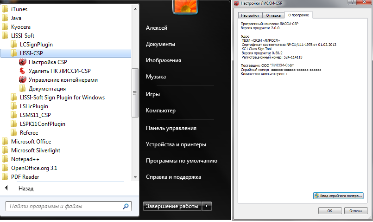Click the KC1 Class Sign Tool text
Viewport: 373px width, 222px height.
coord(256,49)
